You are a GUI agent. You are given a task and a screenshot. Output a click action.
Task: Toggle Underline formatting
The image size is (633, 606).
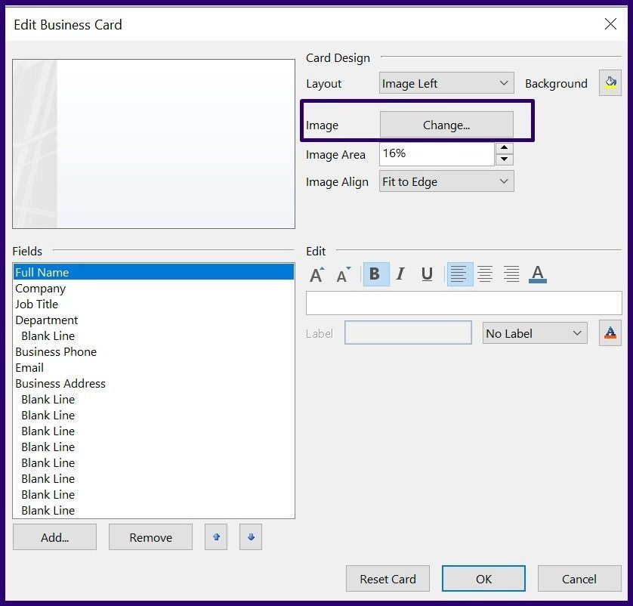pos(427,274)
